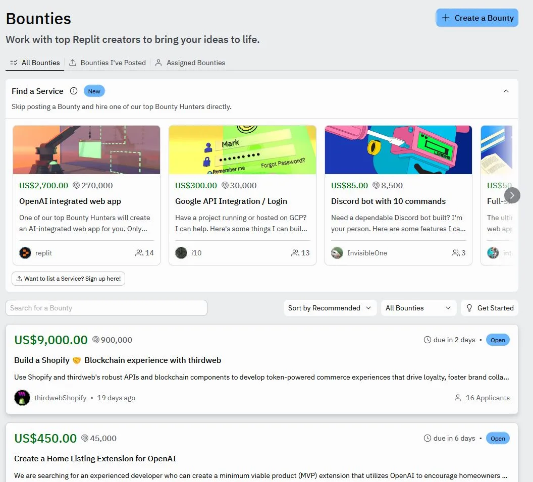Open the Google API Integration card image
Screen dimensions: 533x482
click(242, 149)
